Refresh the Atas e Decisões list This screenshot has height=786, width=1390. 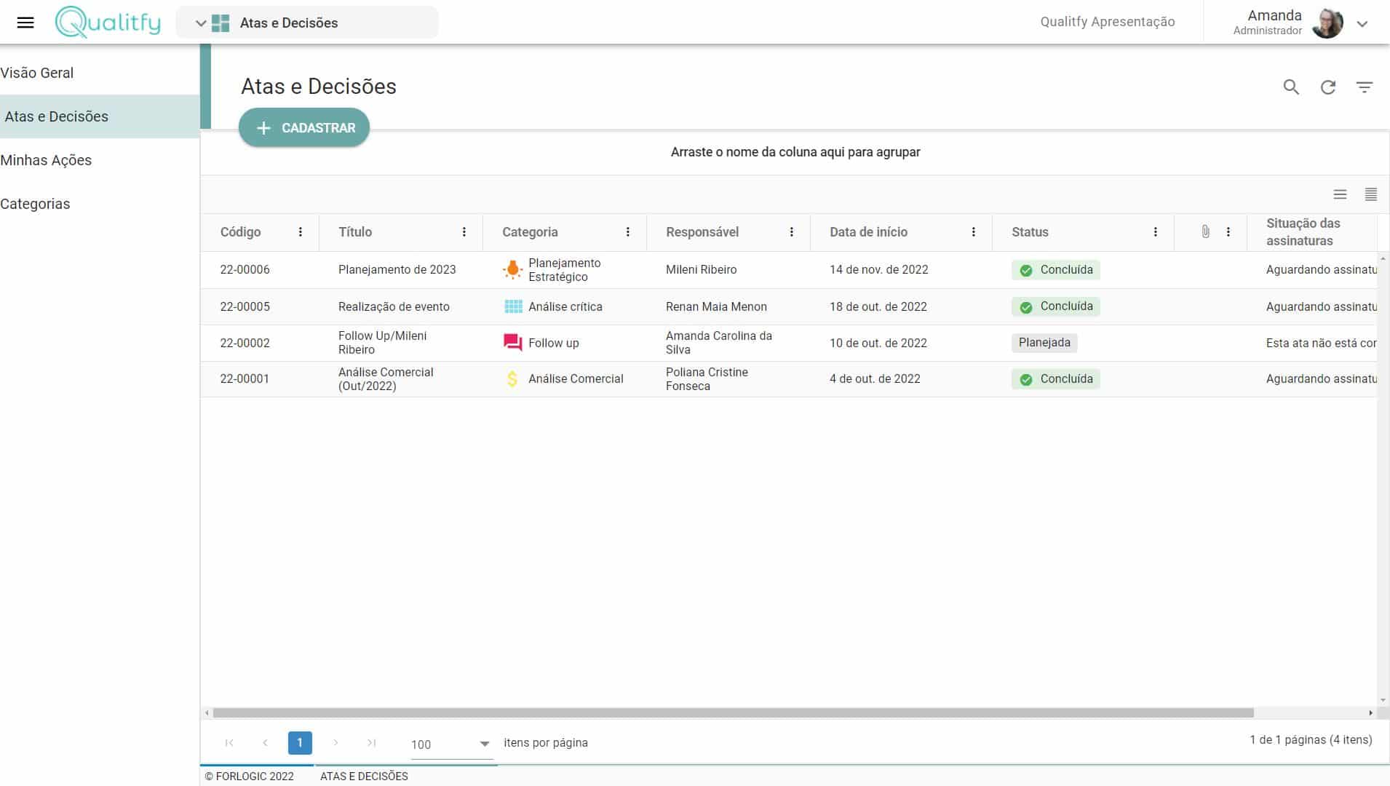1328,87
